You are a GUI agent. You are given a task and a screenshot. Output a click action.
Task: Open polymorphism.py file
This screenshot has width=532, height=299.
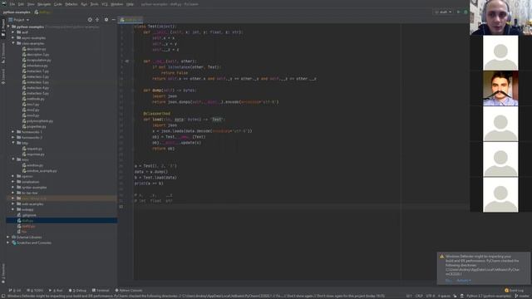pyautogui.click(x=37, y=121)
